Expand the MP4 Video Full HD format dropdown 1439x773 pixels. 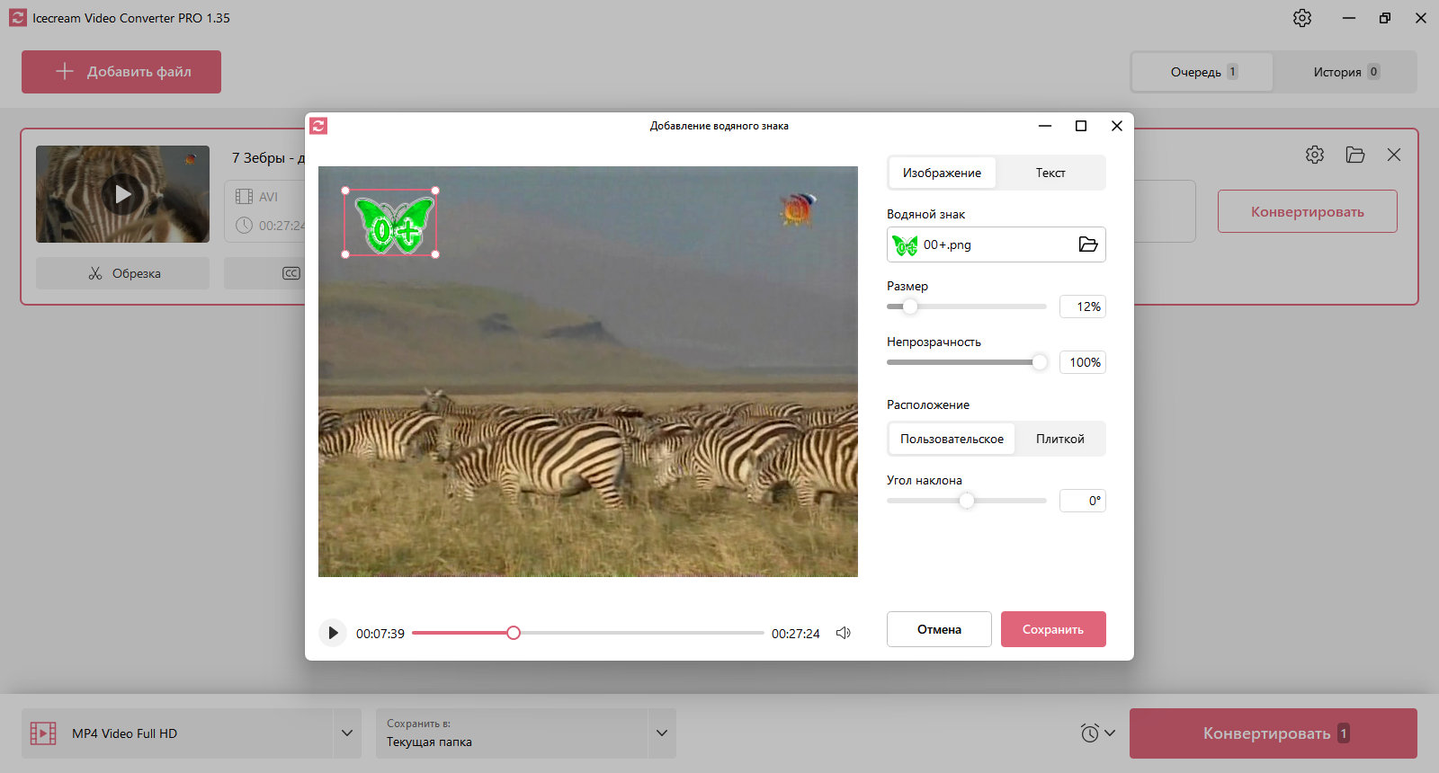pyautogui.click(x=347, y=733)
